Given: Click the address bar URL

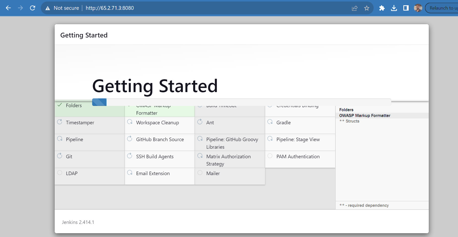Looking at the screenshot, I should tap(110, 8).
